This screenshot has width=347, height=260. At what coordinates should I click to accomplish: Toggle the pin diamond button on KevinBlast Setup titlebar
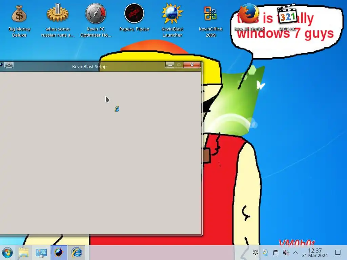click(9, 65)
